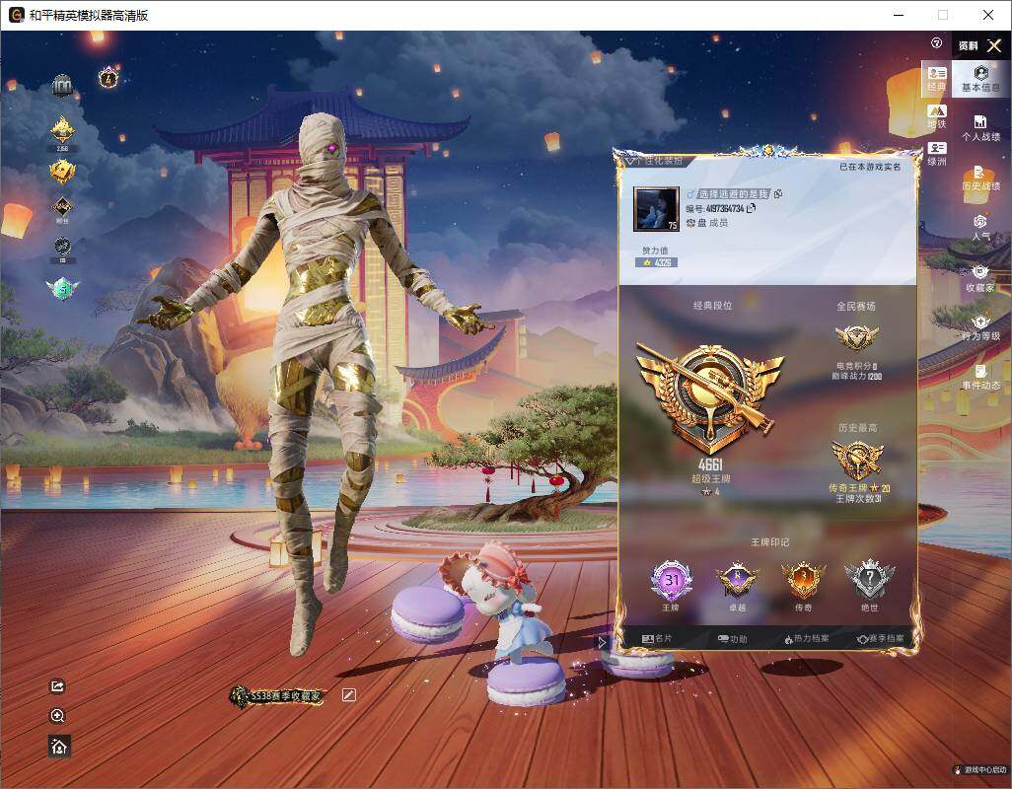The height and width of the screenshot is (789, 1012).
Task: Click the 绝世 locked mark badge
Action: pyautogui.click(x=869, y=580)
